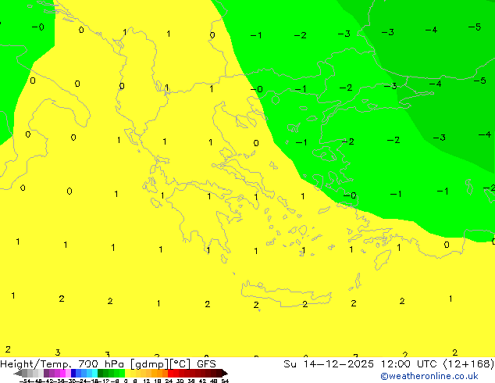The height and width of the screenshot is (383, 495).
Task: Pick the bright magenta legend color swatch
Action: point(62,373)
